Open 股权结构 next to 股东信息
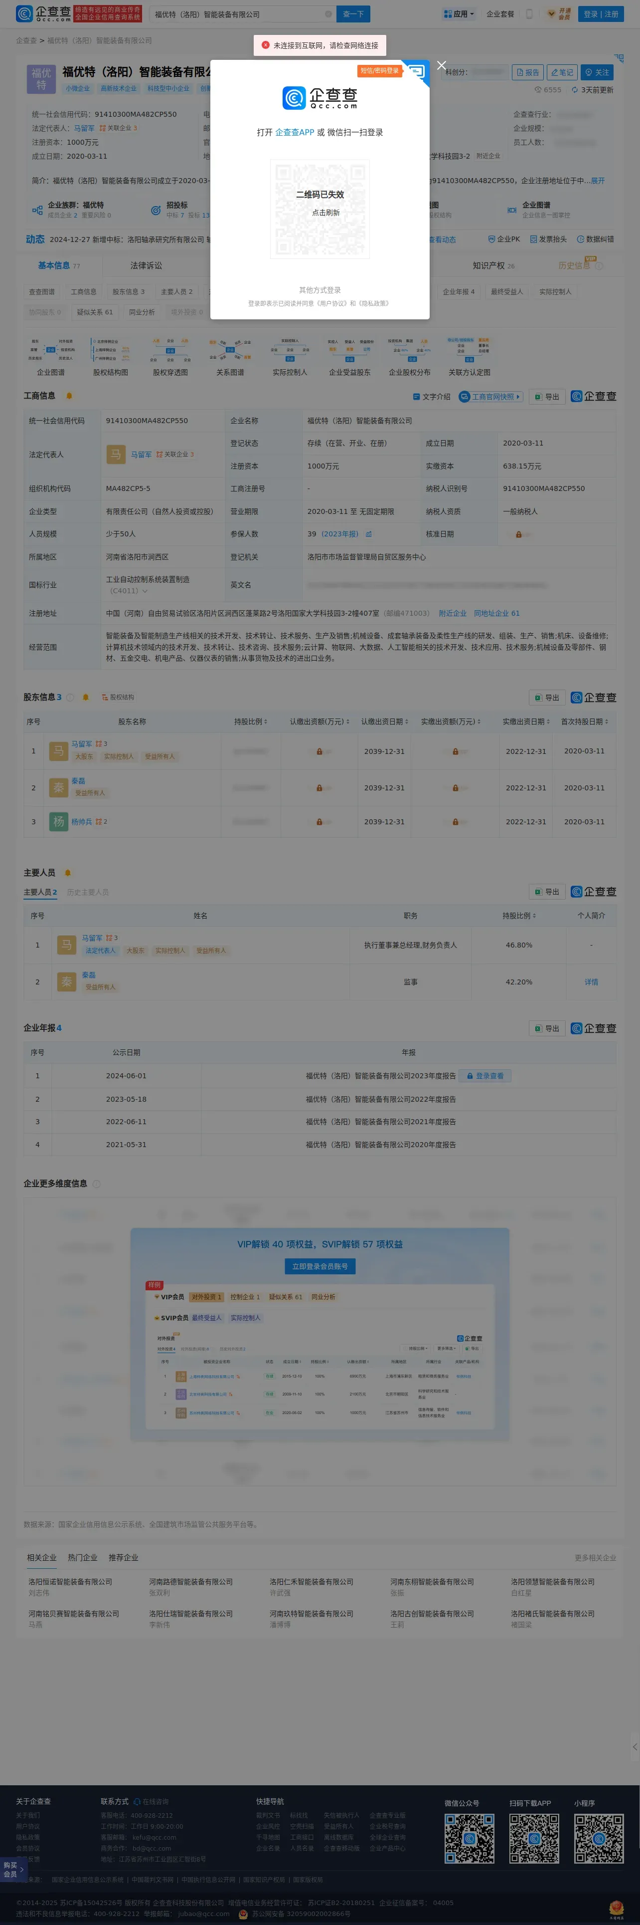 click(118, 697)
